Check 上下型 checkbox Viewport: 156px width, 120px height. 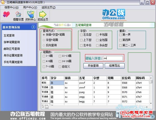tap(81, 40)
